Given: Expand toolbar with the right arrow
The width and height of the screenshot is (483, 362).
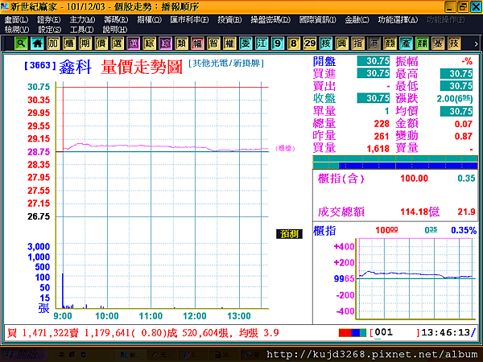Looking at the screenshot, I should coord(476,44).
